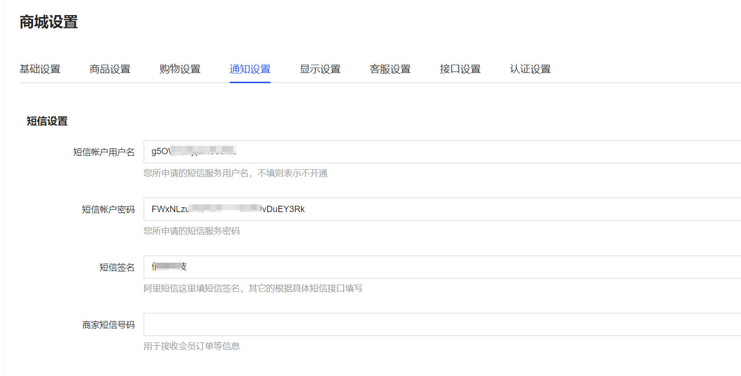
Task: Click the 短信设置 section title
Action: coord(47,122)
